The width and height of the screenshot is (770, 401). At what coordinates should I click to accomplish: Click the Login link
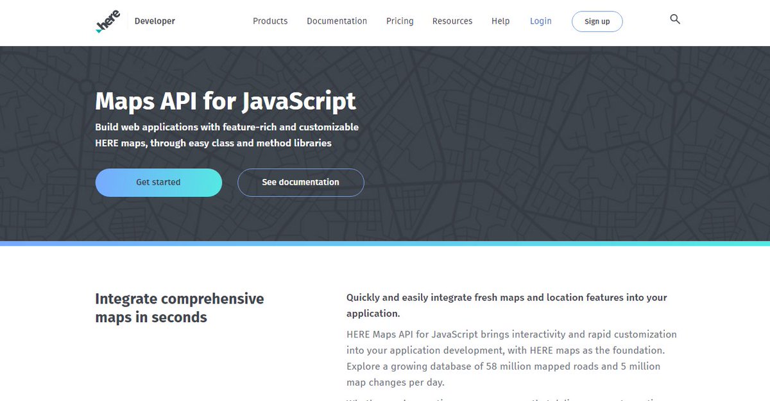click(541, 21)
